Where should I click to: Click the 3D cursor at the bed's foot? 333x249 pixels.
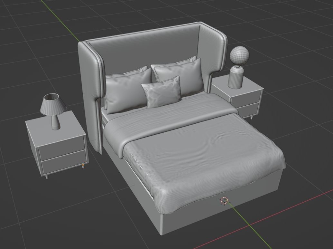pos(224,200)
